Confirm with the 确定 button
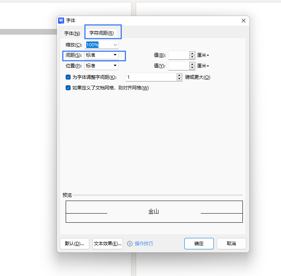 tap(199, 244)
